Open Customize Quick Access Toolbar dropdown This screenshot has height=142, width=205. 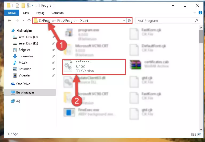click(x=36, y=6)
